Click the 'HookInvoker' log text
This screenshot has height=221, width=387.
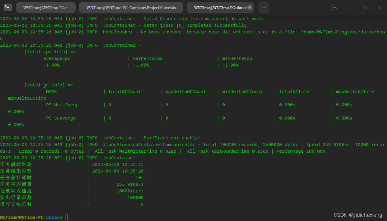click(x=118, y=32)
